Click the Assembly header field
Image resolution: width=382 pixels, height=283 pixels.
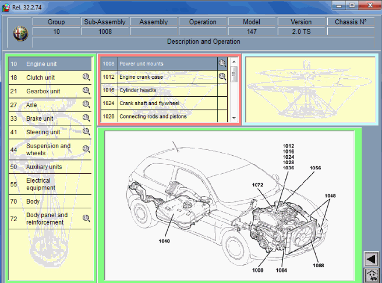click(154, 22)
